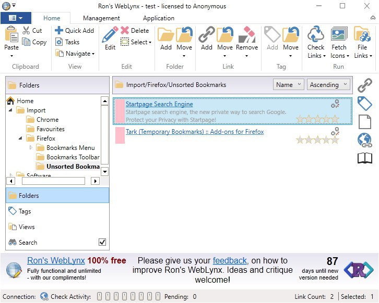Open the Paste dropdown arrow
Screen dimensions: 379x303
tap(11, 56)
